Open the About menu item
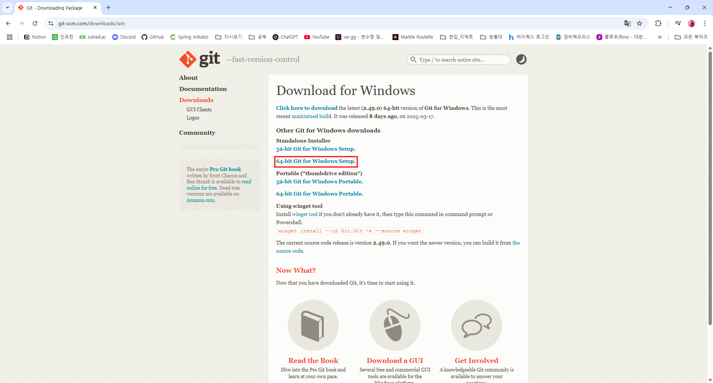Image resolution: width=713 pixels, height=383 pixels. point(188,78)
